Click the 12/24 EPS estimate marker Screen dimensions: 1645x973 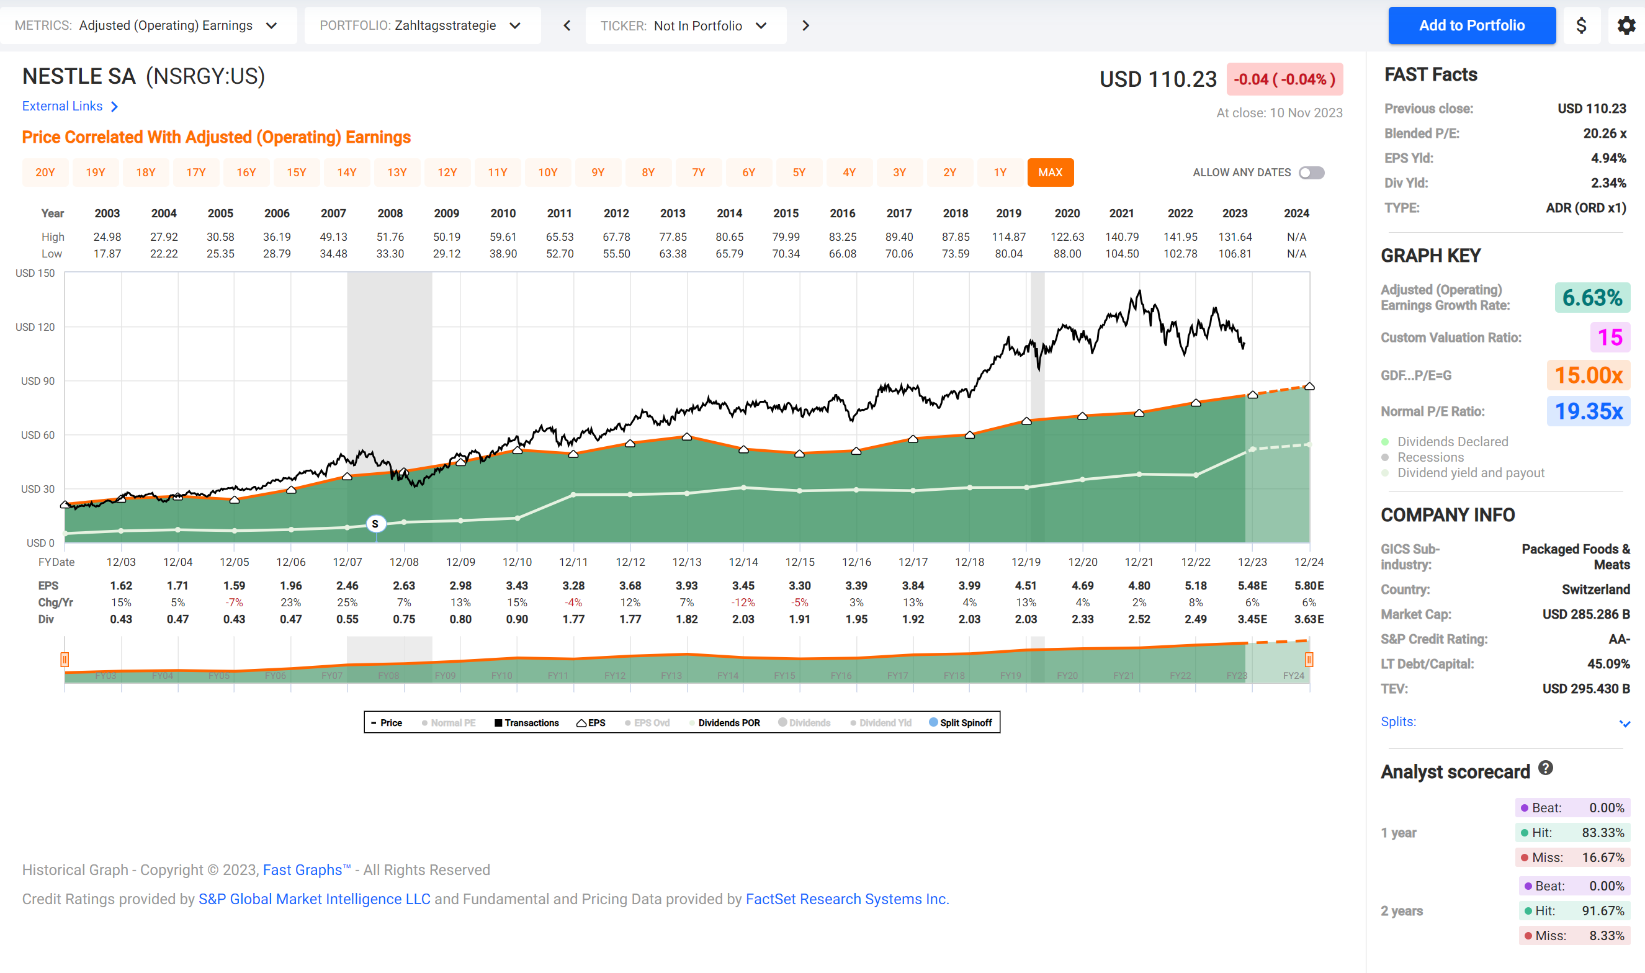tap(1309, 386)
